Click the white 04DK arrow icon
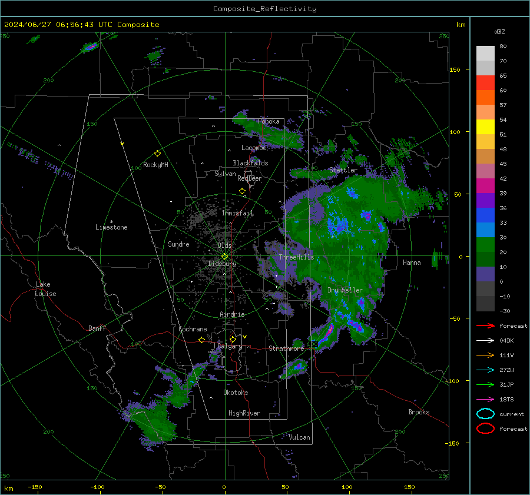 tap(485, 341)
